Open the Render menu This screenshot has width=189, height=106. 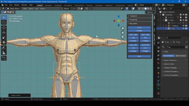pos(17,5)
